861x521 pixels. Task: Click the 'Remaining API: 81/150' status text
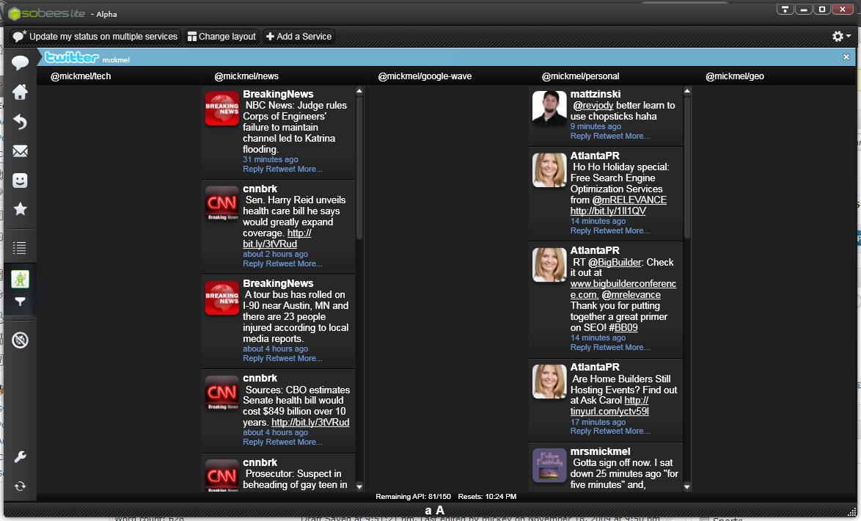[x=413, y=496]
